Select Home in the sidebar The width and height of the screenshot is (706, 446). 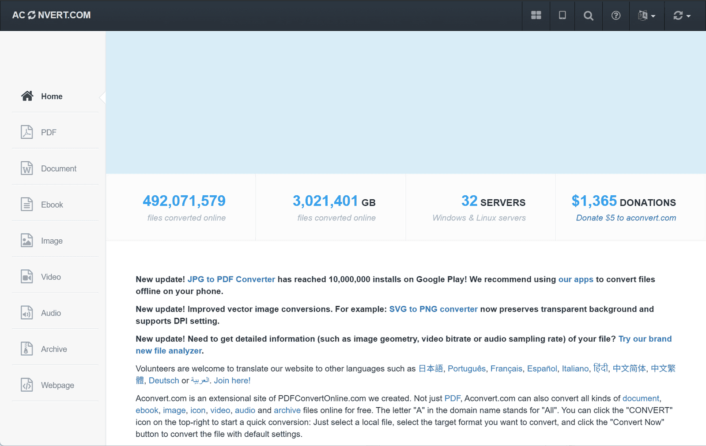[52, 97]
